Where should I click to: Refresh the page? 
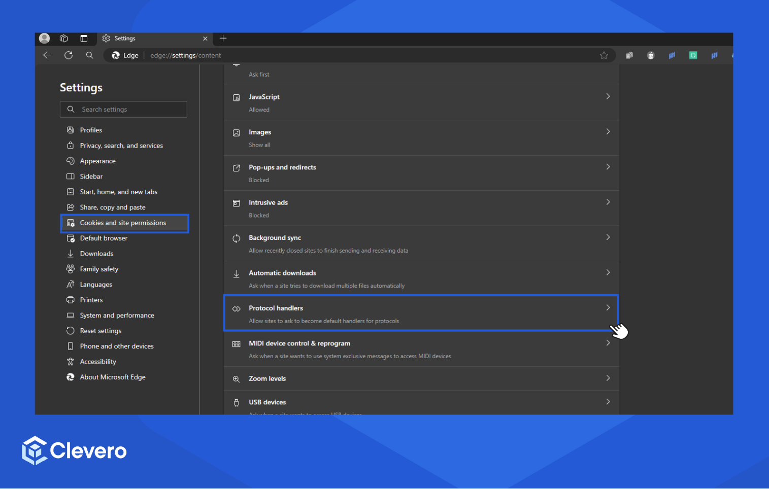69,55
